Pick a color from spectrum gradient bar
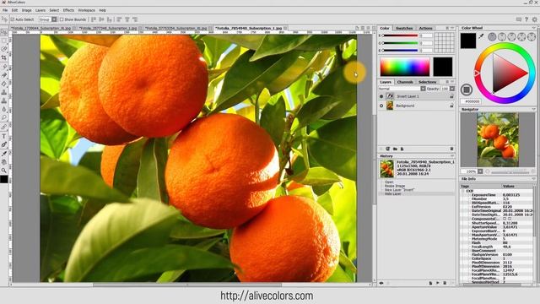 pyautogui.click(x=405, y=67)
